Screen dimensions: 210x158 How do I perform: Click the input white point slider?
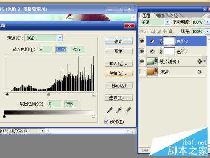pos(94,94)
